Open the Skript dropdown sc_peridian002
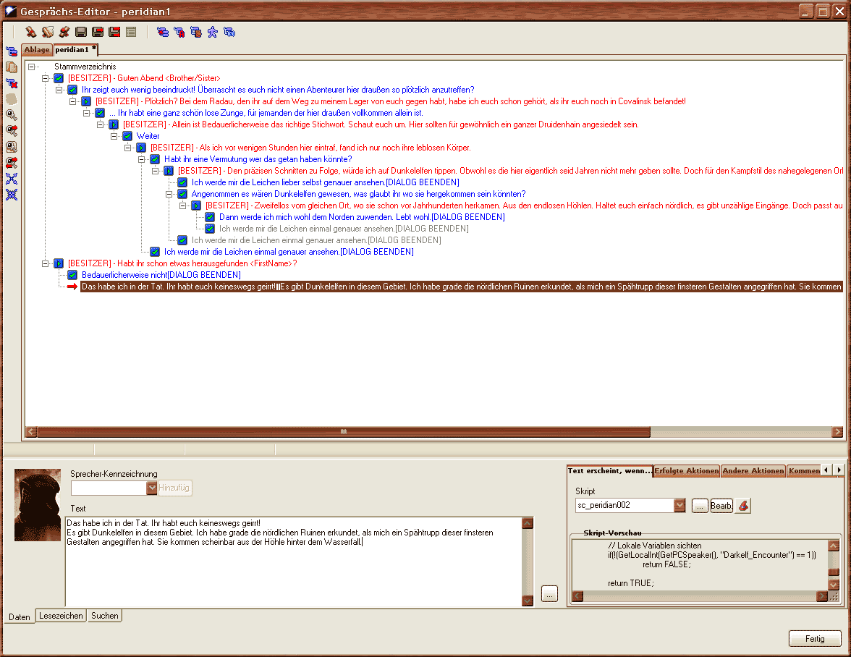Viewport: 851px width, 657px height. coord(679,506)
